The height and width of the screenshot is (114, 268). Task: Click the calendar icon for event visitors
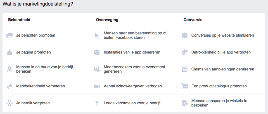97,69
